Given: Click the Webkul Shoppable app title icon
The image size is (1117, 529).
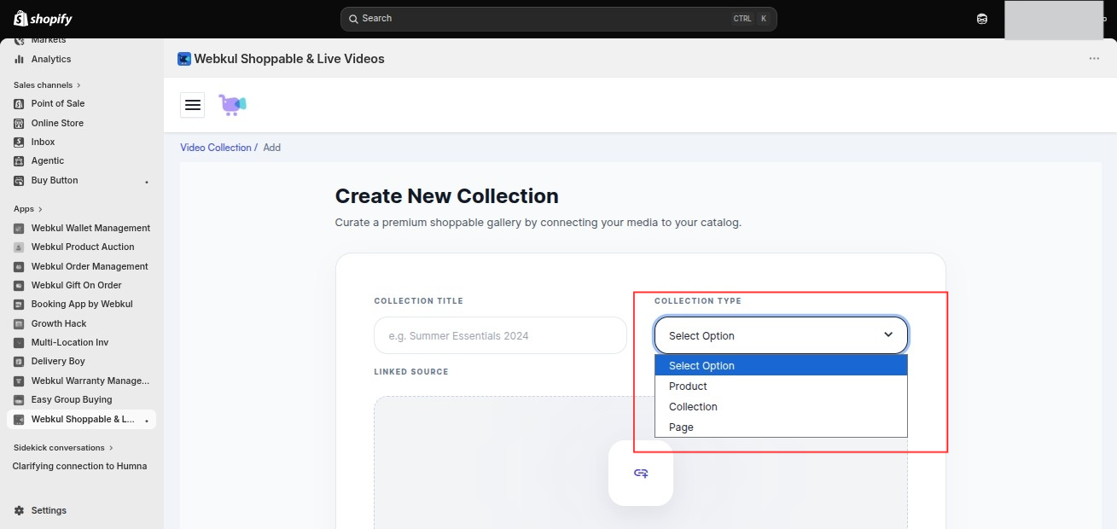Looking at the screenshot, I should point(184,59).
